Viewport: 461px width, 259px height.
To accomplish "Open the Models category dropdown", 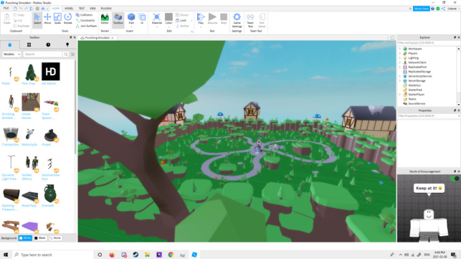I will [12, 54].
